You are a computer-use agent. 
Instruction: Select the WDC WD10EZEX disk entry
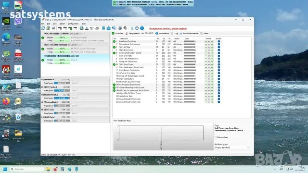75,37
